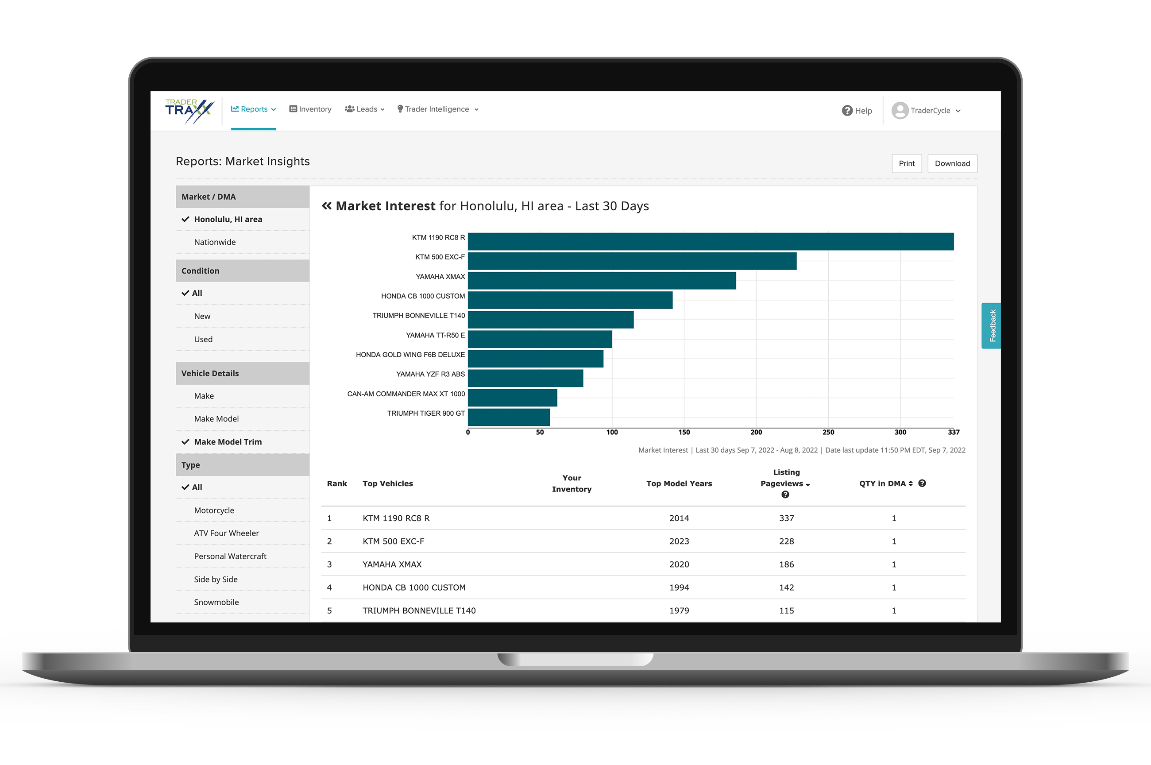Click HONDA CB 1000 CUSTOM in the table

[414, 587]
